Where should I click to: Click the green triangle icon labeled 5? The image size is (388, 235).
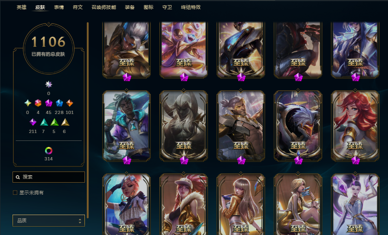tap(54, 122)
